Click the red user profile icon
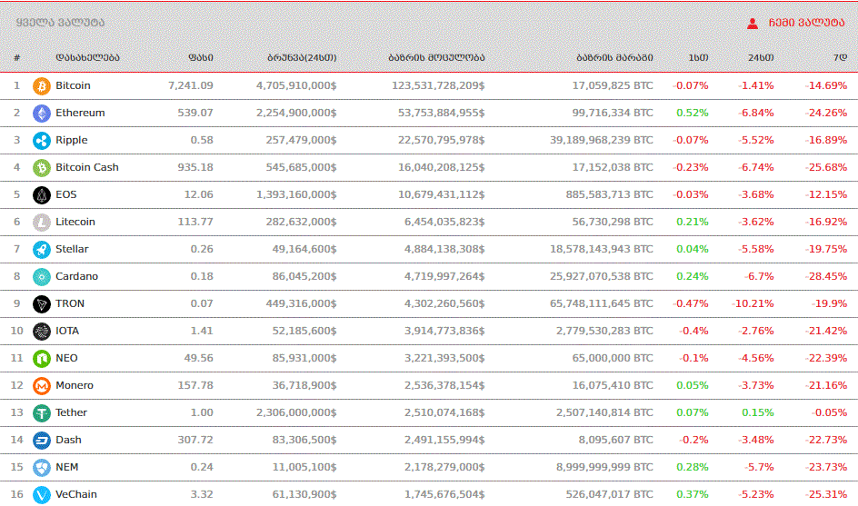 (x=753, y=23)
